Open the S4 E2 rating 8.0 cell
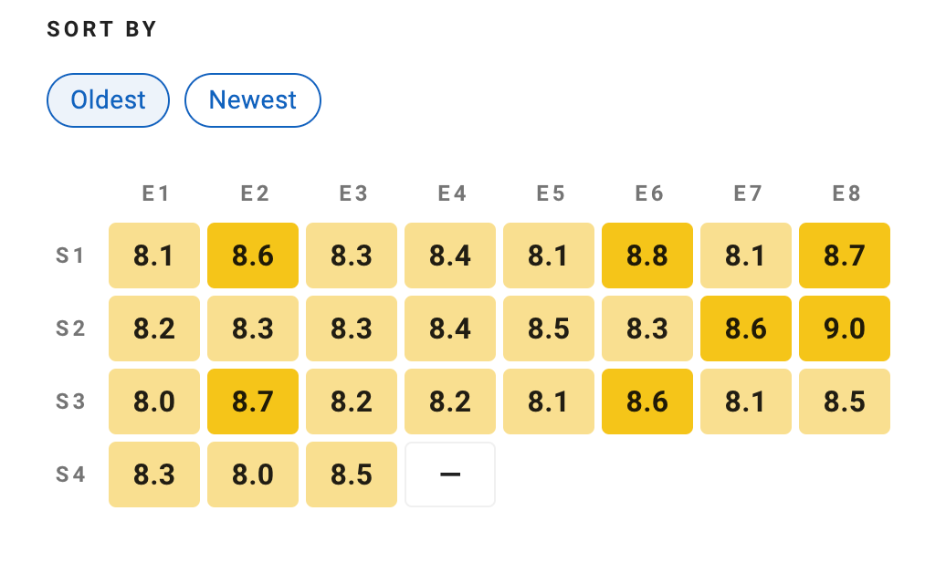Viewport: 946px width, 584px height. coord(253,474)
